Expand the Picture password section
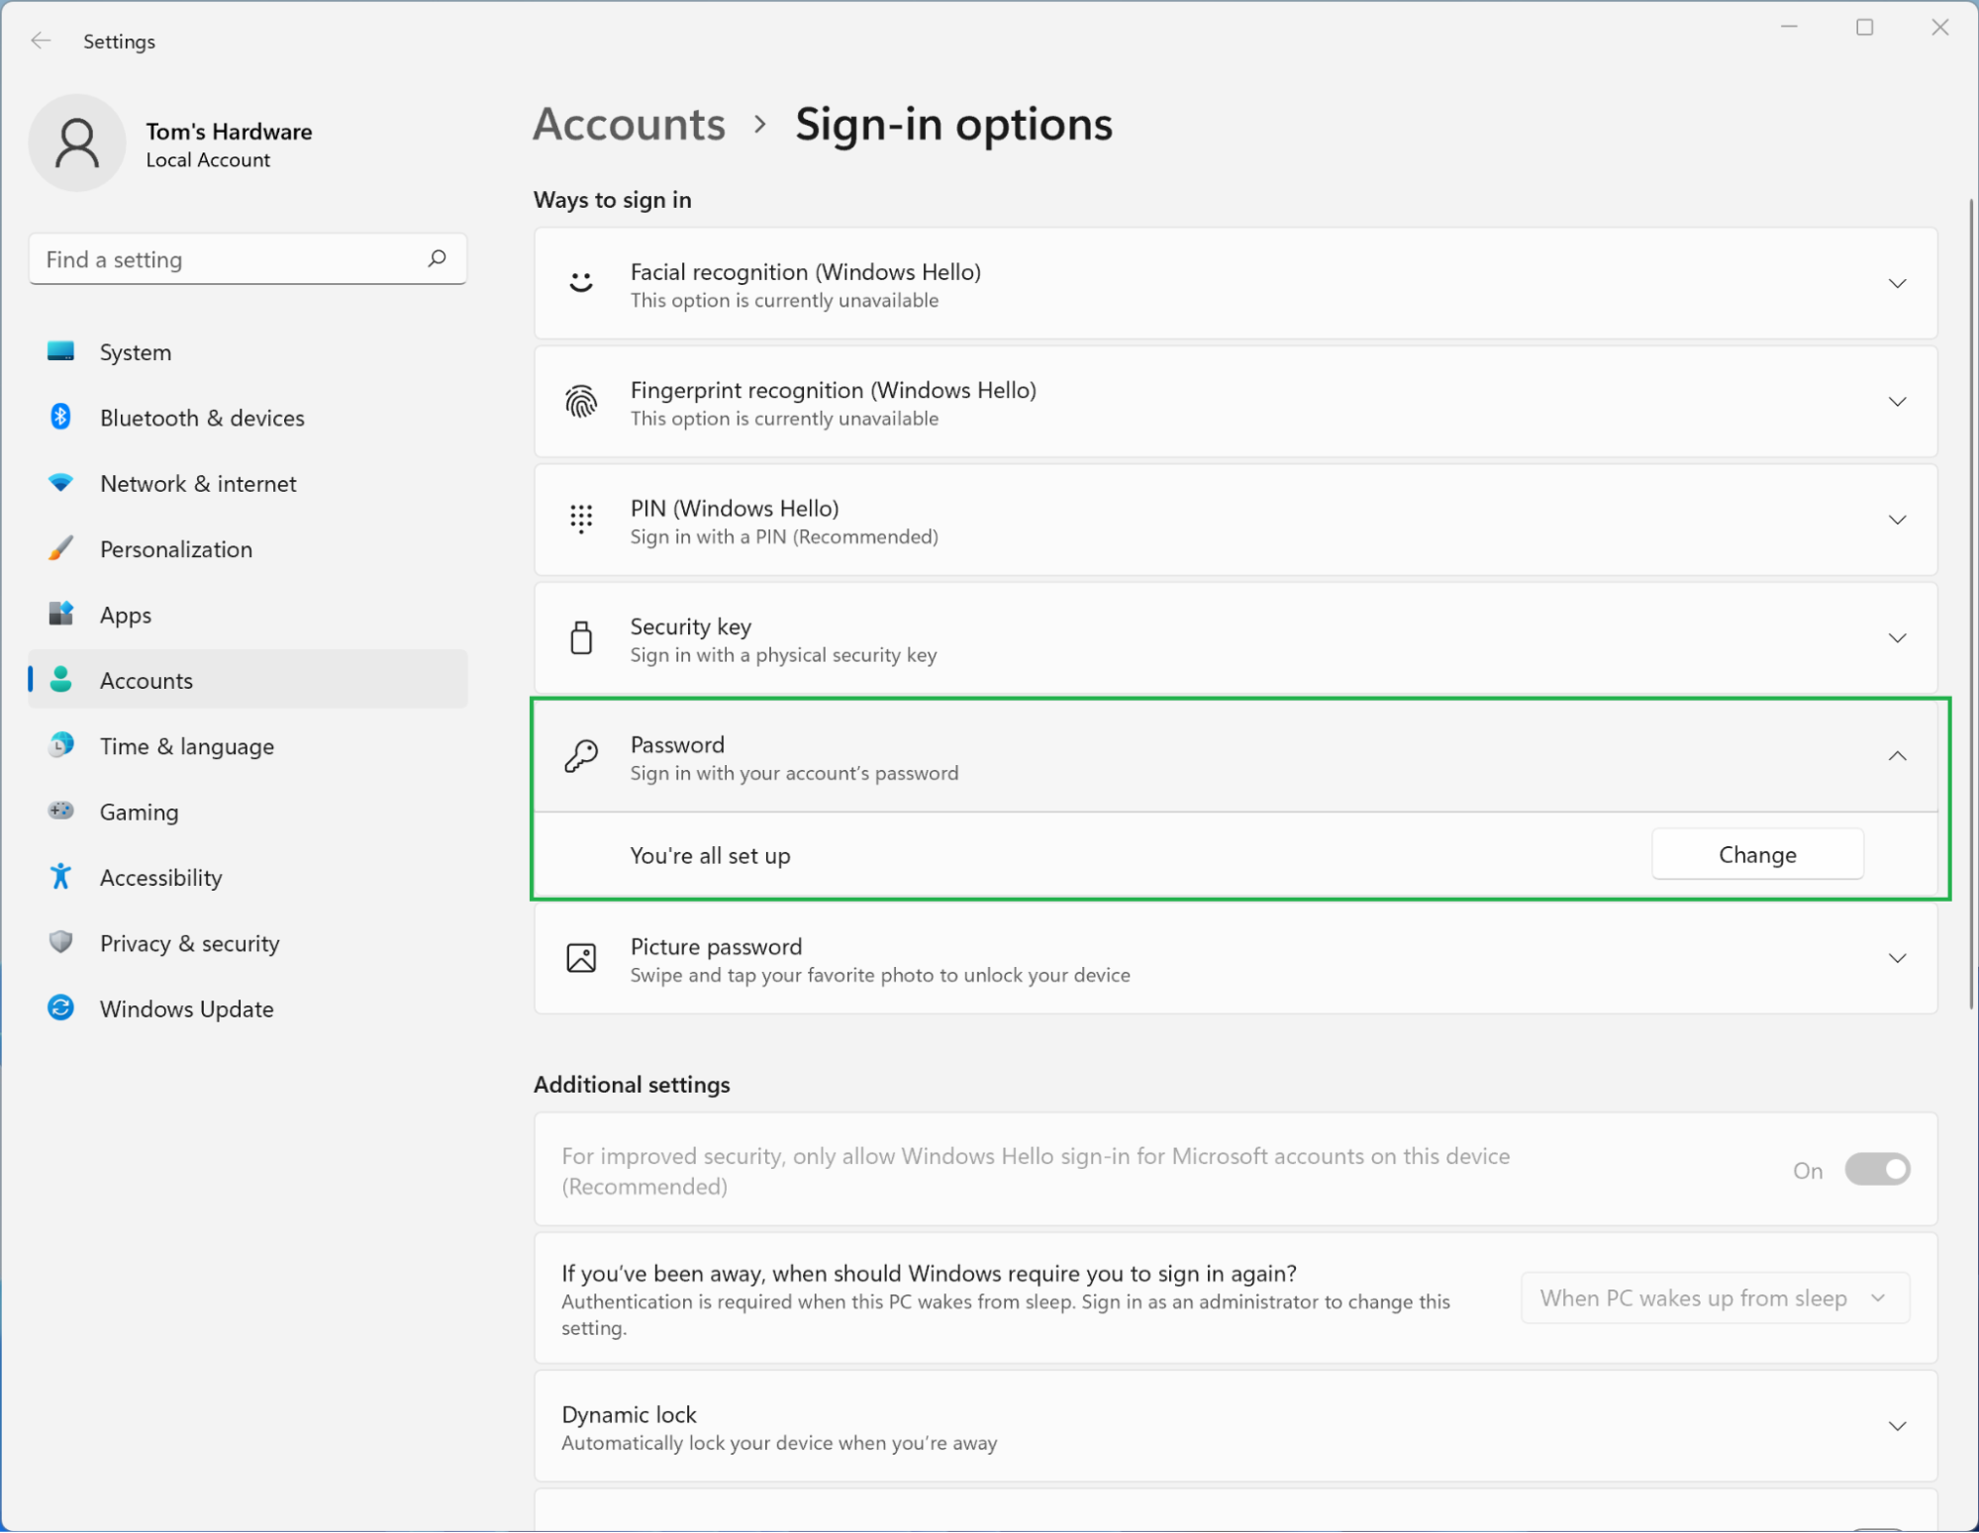 (1897, 957)
